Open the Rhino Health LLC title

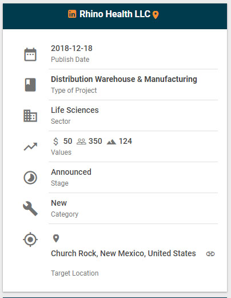click(x=115, y=14)
